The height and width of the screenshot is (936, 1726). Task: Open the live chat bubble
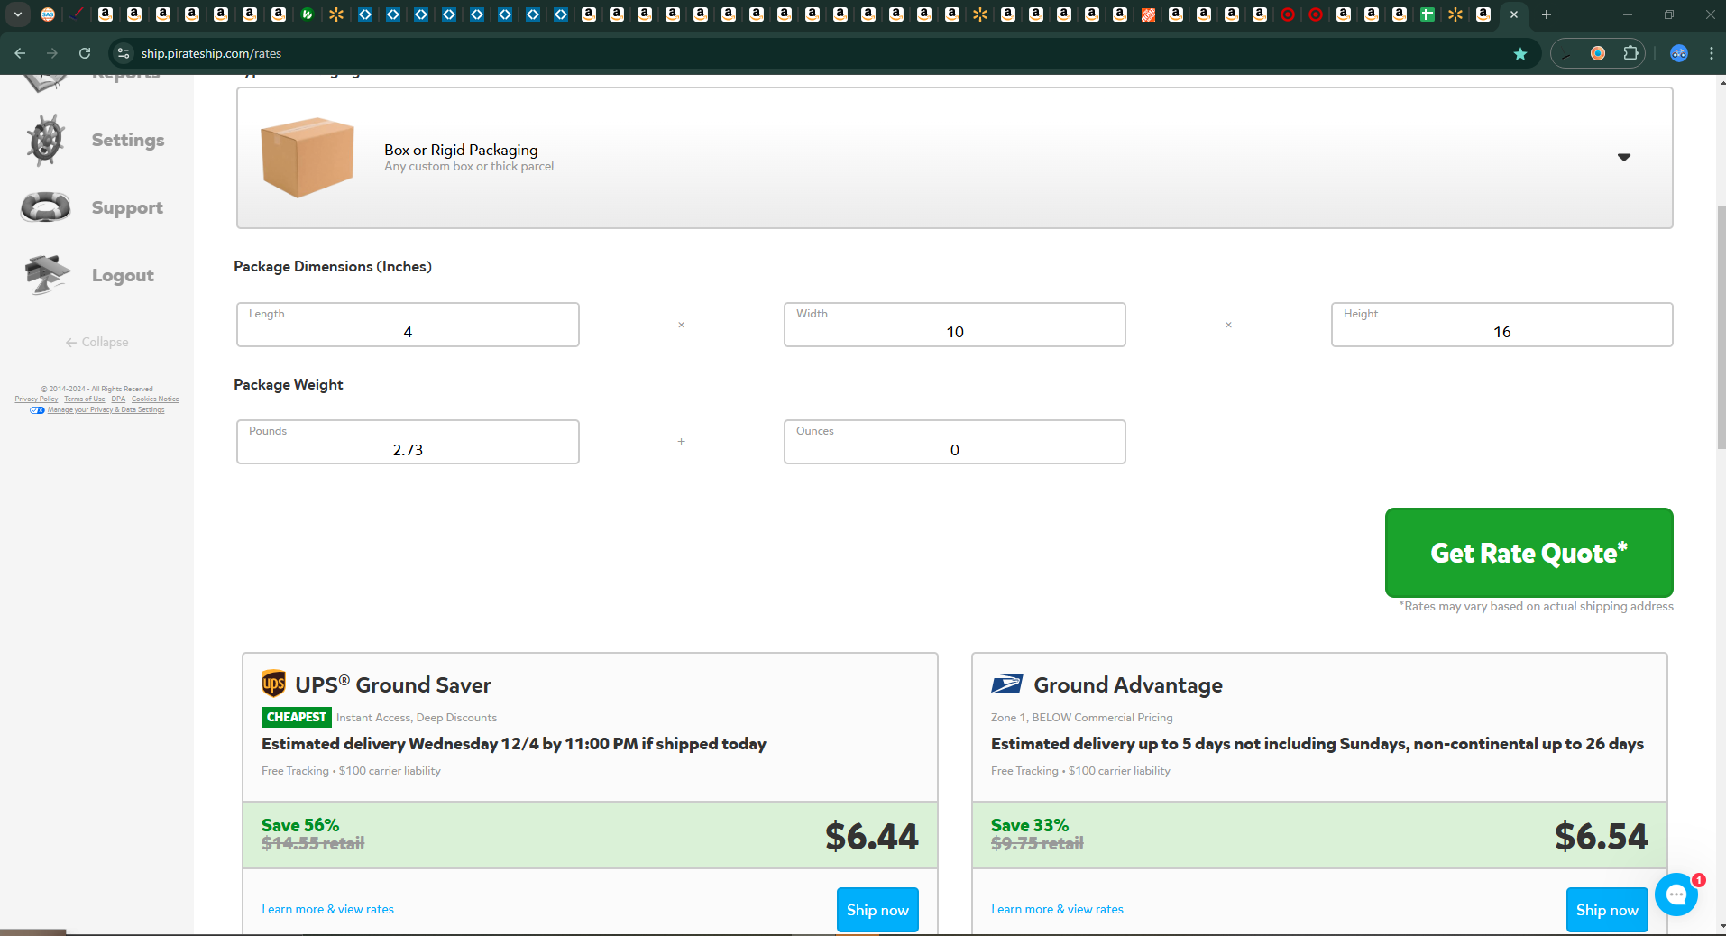pos(1676,895)
